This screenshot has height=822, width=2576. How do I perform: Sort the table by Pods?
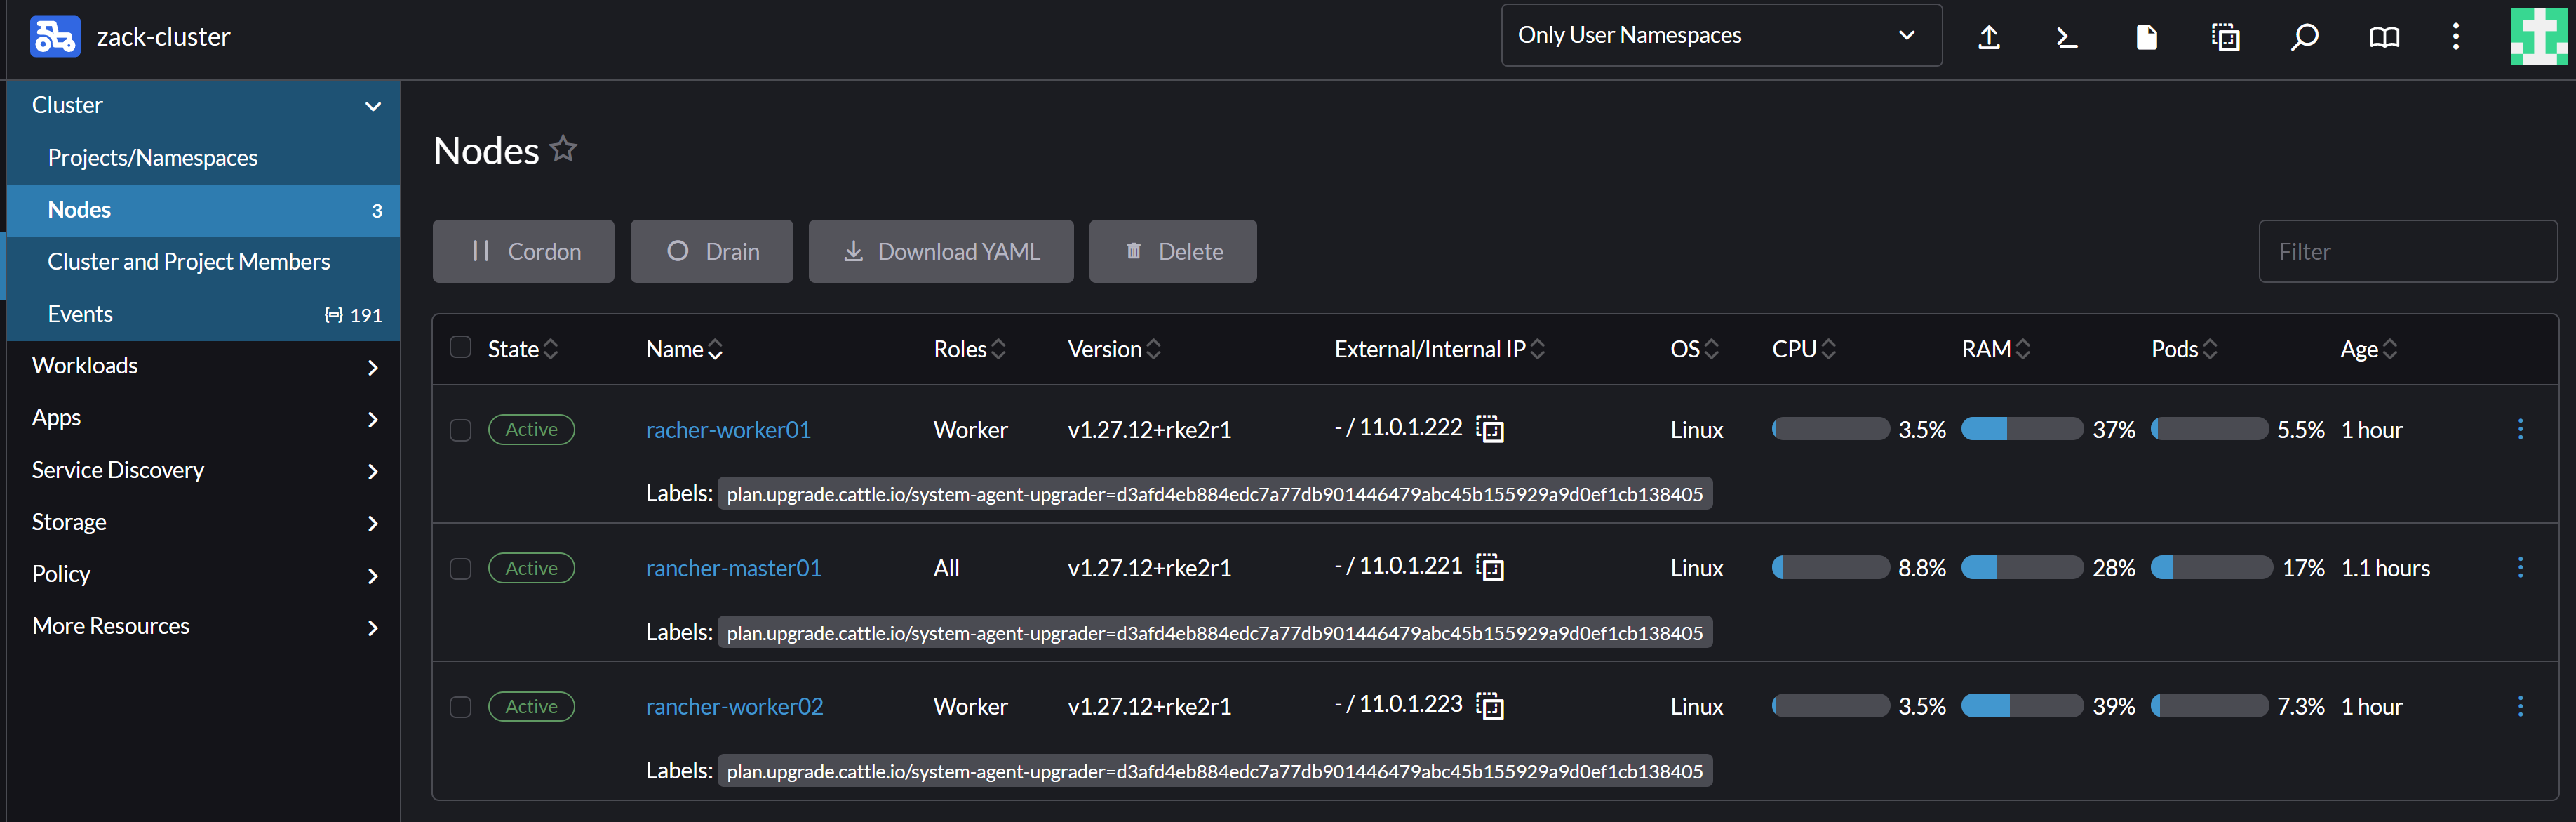[2184, 348]
